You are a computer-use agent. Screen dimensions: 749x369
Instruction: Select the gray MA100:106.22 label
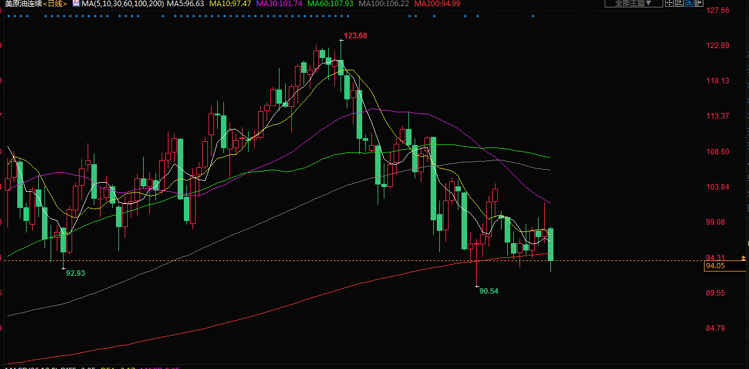(384, 4)
